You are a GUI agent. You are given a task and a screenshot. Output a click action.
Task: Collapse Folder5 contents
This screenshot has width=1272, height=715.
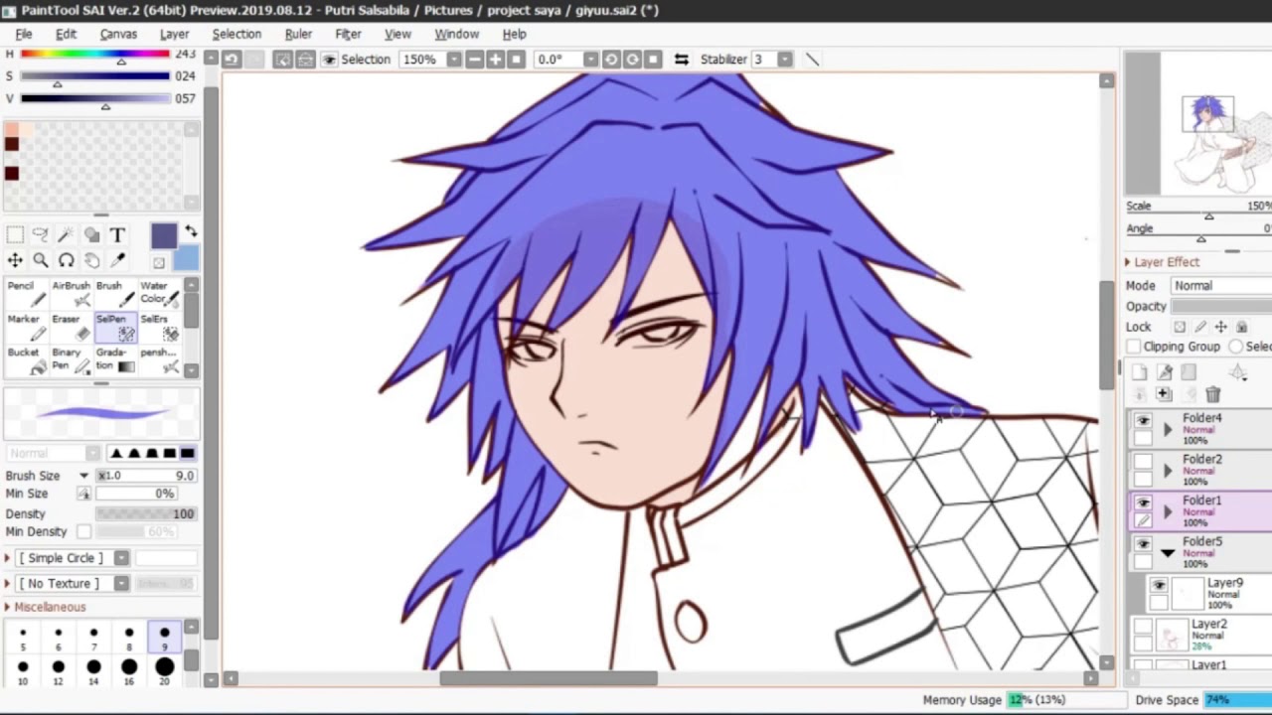pos(1168,553)
